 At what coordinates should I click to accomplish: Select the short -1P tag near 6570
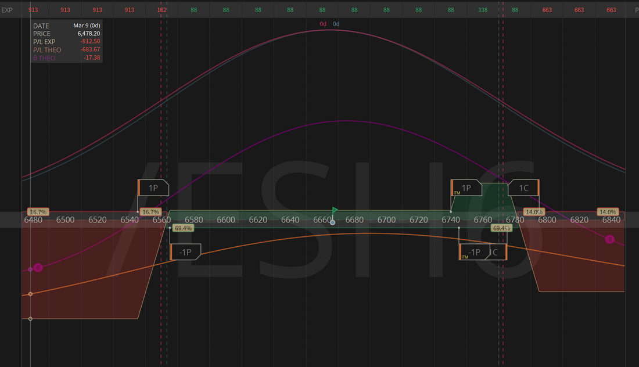point(186,252)
